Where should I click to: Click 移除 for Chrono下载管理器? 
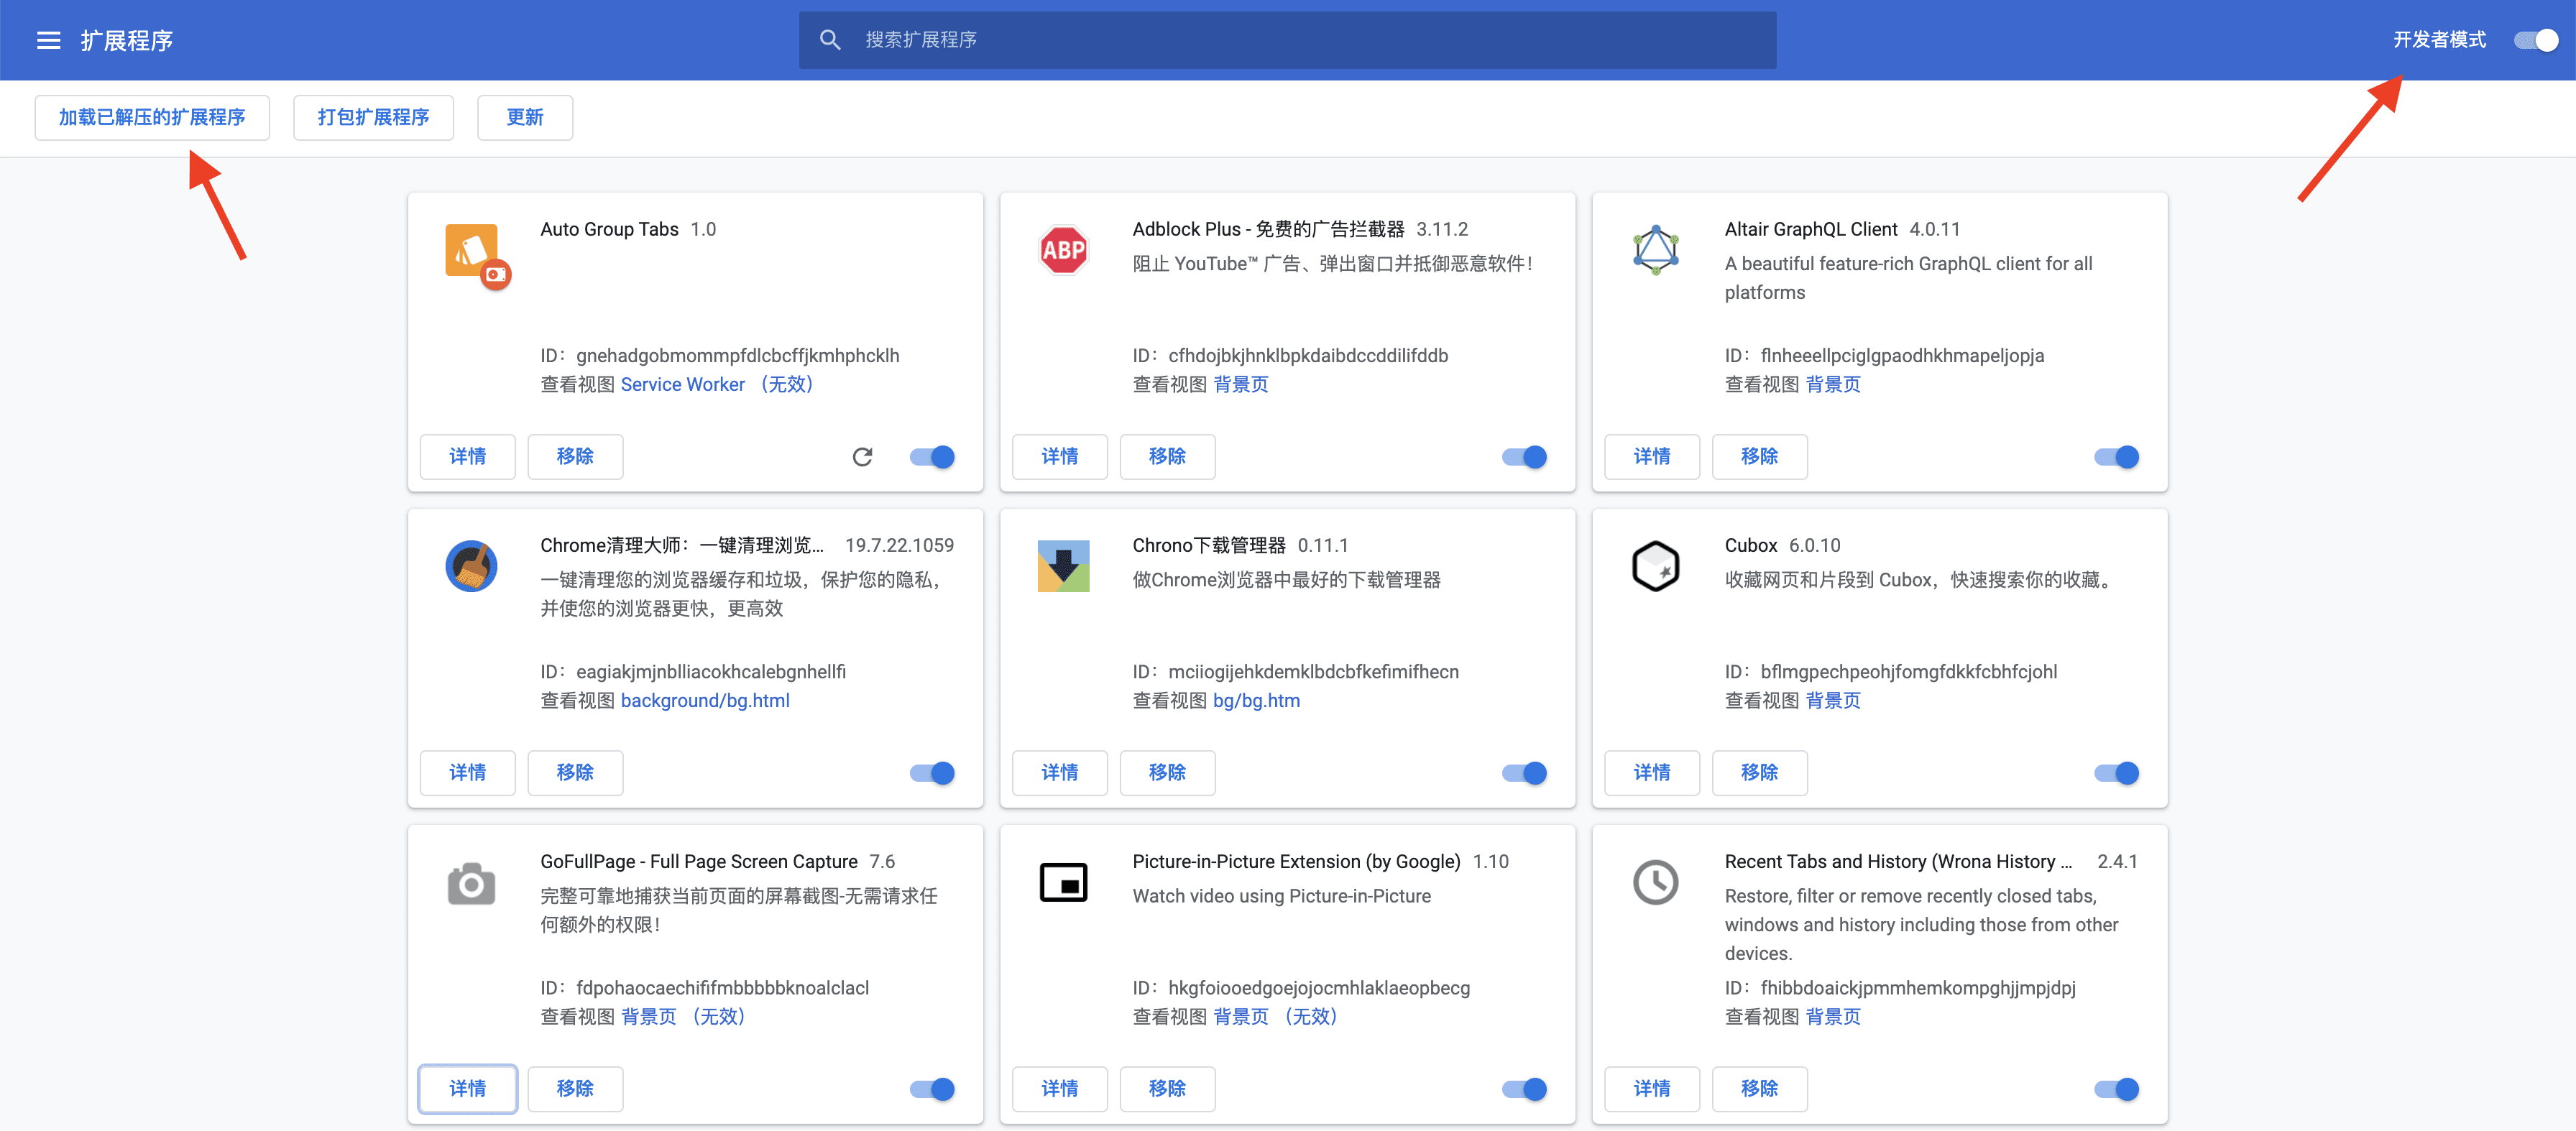click(x=1167, y=773)
